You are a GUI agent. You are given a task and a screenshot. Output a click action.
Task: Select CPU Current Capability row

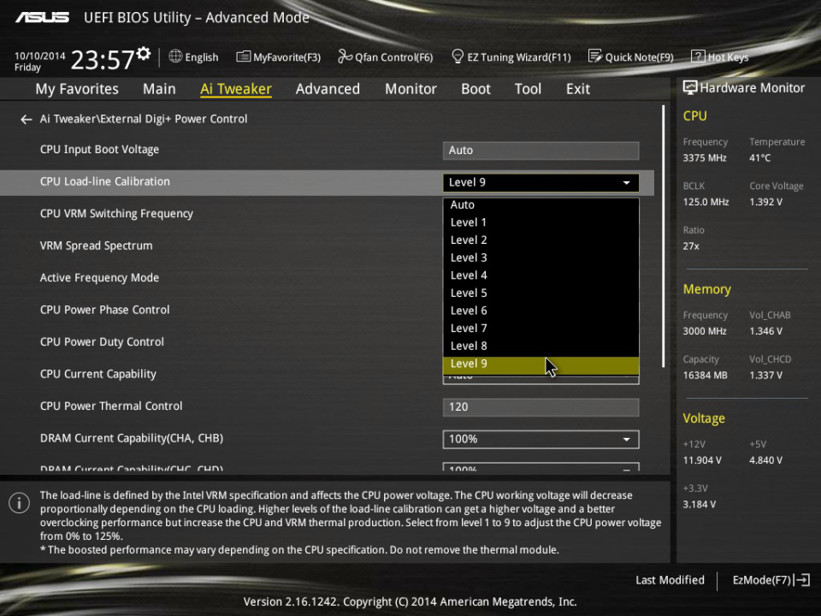pos(97,374)
